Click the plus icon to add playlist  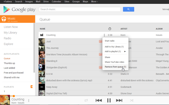(x=31, y=87)
